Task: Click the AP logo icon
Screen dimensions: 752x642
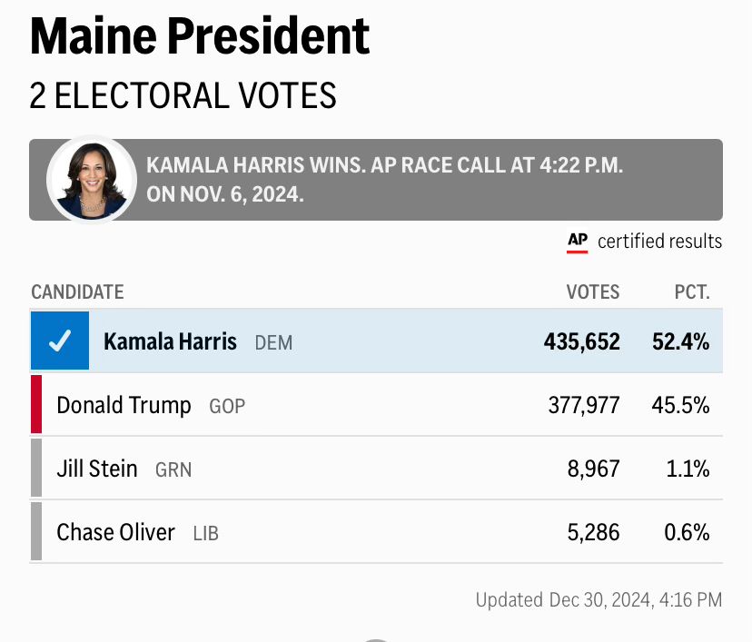Action: click(x=578, y=242)
